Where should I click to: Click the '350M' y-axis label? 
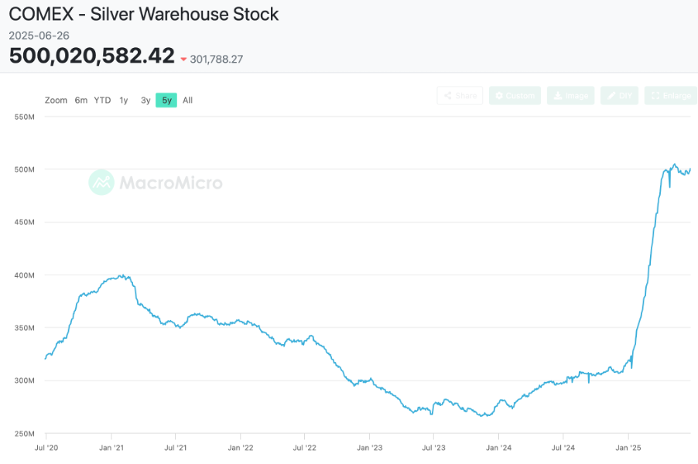(25, 328)
